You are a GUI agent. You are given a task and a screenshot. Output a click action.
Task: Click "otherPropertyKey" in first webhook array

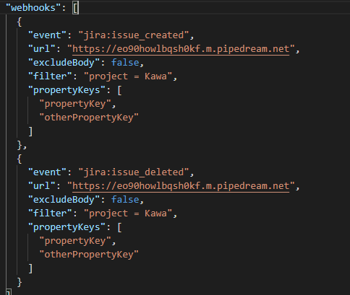click(89, 118)
